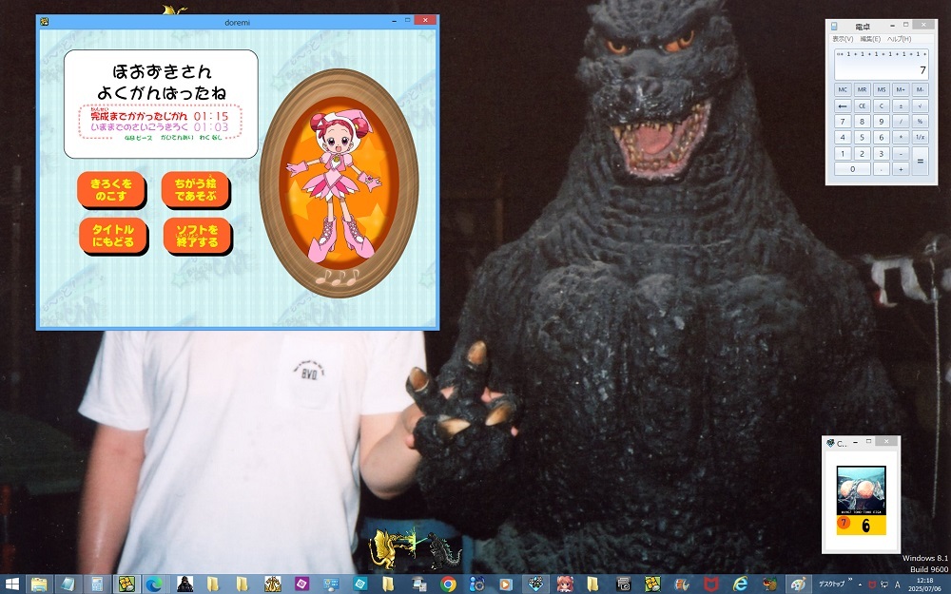Click the percent key in Calculator
Viewport: 951px width, 594px height.
(x=920, y=122)
